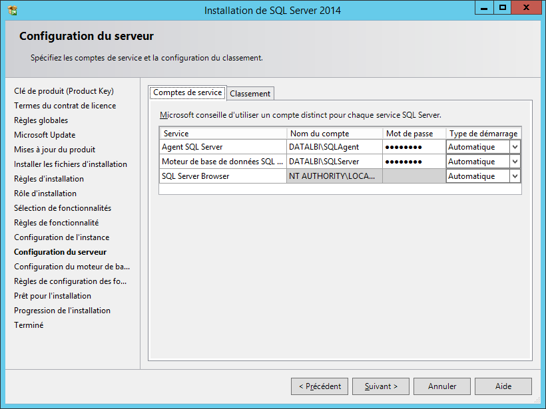The height and width of the screenshot is (409, 546).
Task: Click password field for Moteur de base de données
Action: (x=414, y=162)
